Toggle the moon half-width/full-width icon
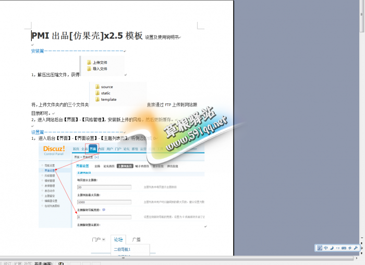The image size is (365, 265). click(332, 248)
